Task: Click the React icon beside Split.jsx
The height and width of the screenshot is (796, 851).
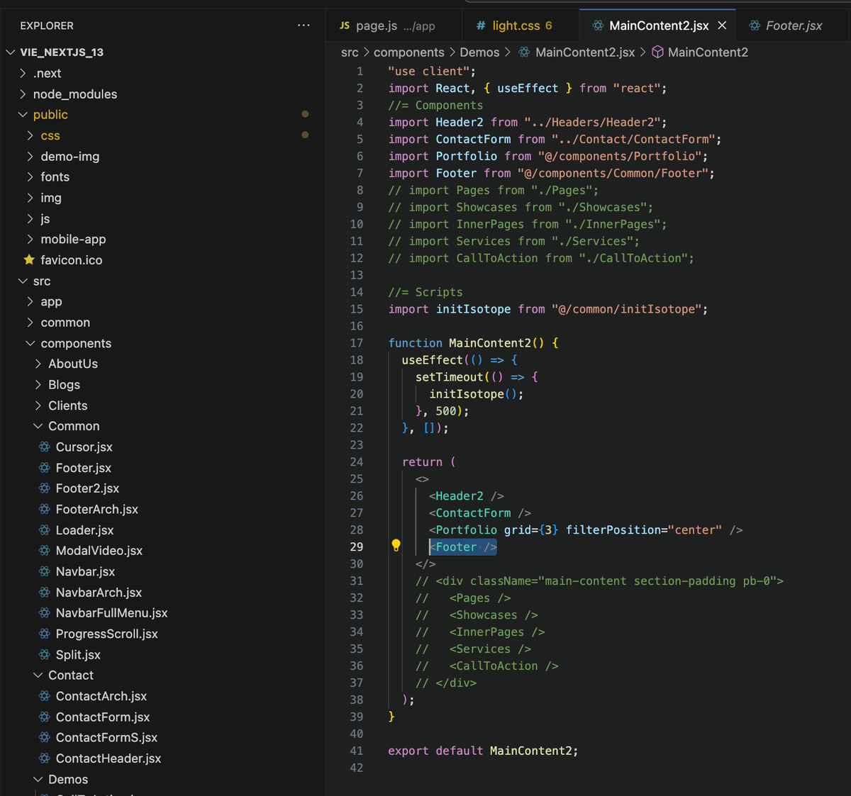Action: pyautogui.click(x=45, y=655)
